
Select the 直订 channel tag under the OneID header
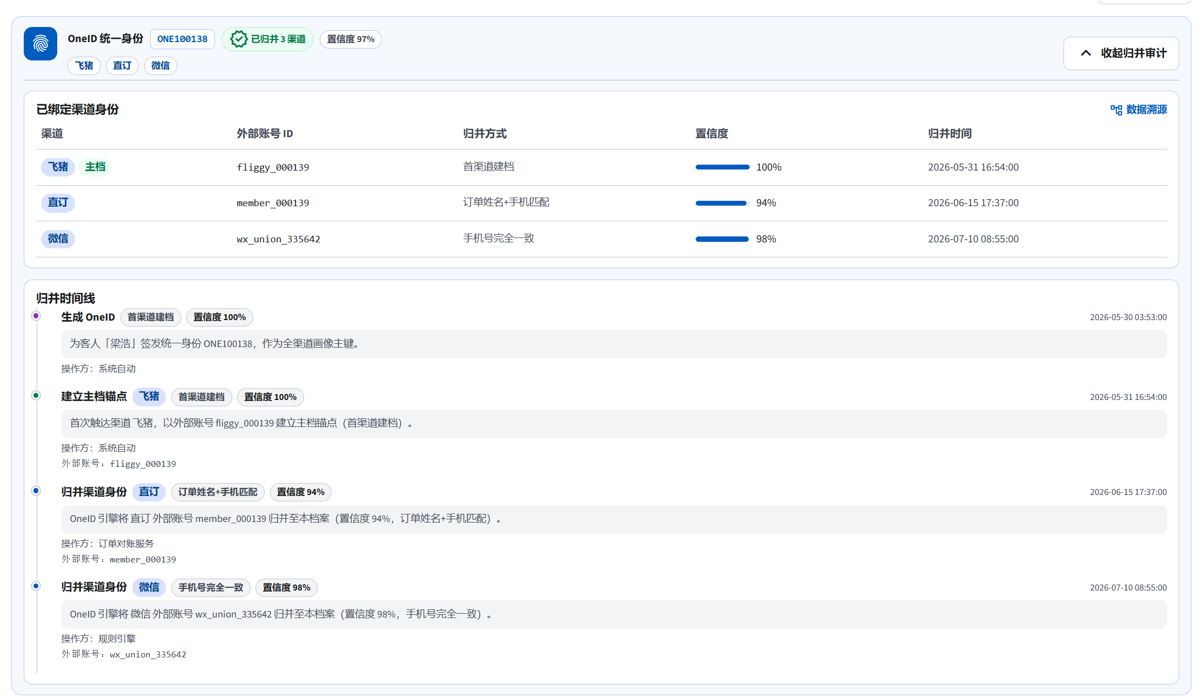(x=122, y=65)
